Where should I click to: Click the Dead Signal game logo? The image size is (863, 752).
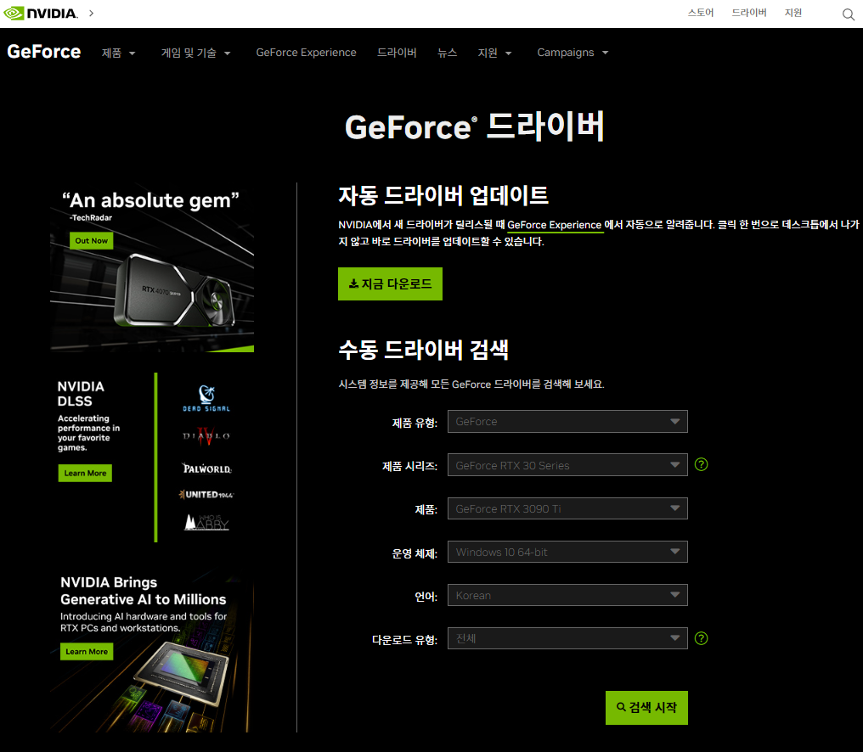click(x=206, y=399)
